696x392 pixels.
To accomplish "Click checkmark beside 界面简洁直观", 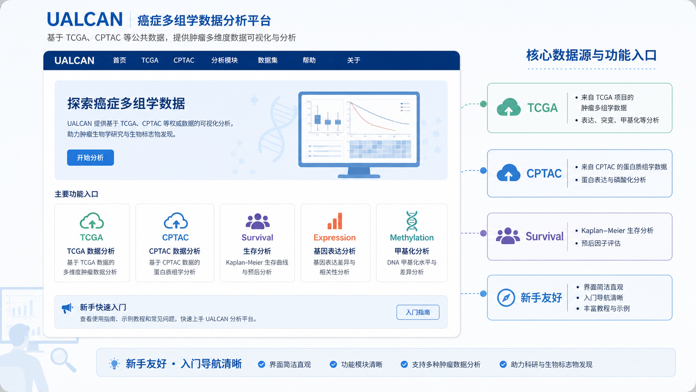I will coord(261,365).
